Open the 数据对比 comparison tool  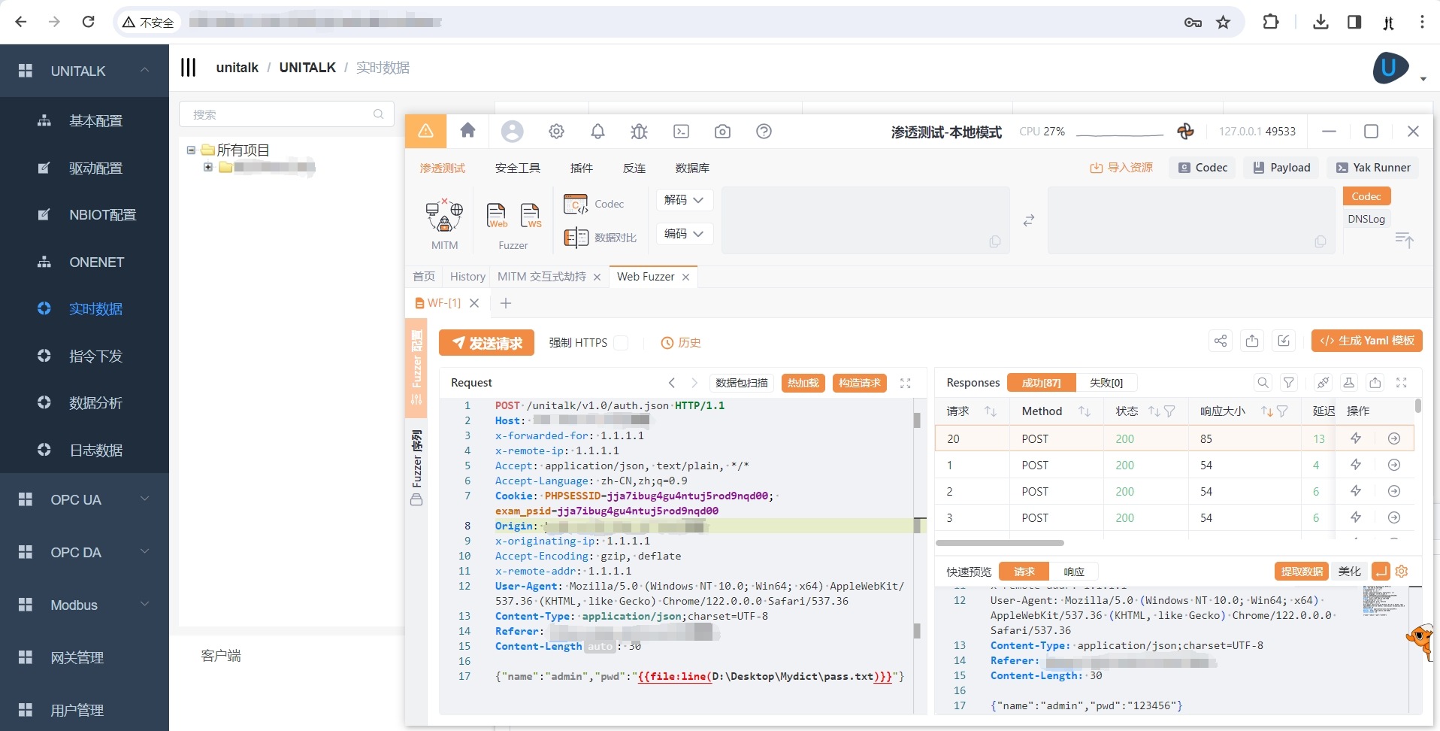[600, 238]
